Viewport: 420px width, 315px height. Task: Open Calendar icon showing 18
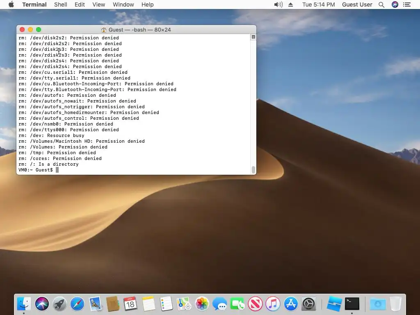tap(130, 304)
